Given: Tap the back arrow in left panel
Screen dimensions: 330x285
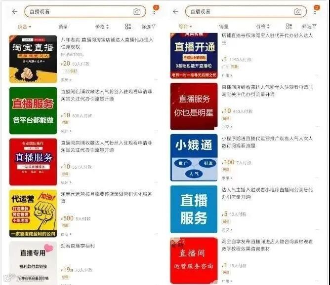Looking at the screenshot, I should (15, 11).
